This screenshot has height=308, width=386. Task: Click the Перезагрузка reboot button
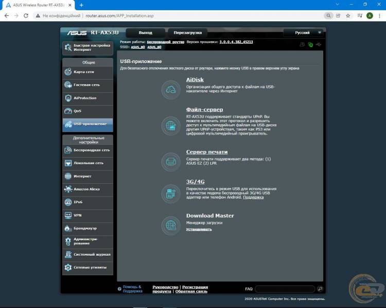pyautogui.click(x=187, y=33)
